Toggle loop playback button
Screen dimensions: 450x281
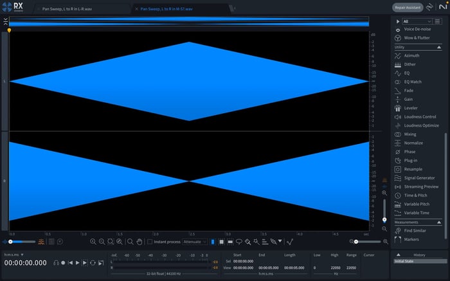pyautogui.click(x=93, y=262)
